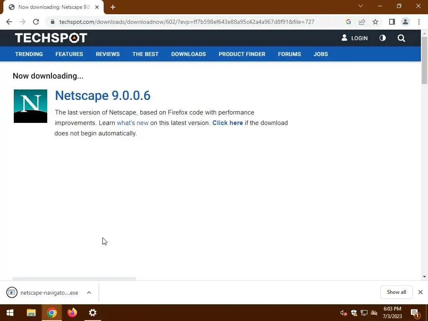The height and width of the screenshot is (321, 428).
Task: Click the page vertical scrollbar thumb
Action: click(424, 60)
